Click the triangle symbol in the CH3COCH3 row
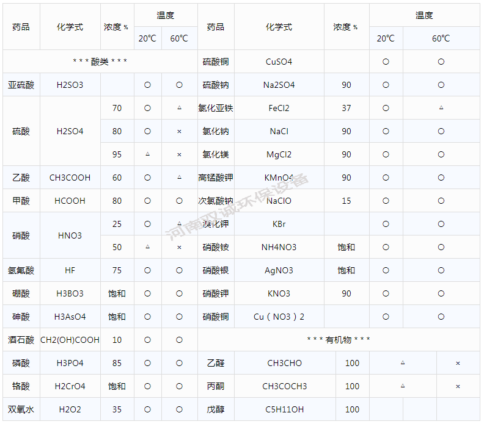This screenshot has height=424, width=484. (403, 387)
